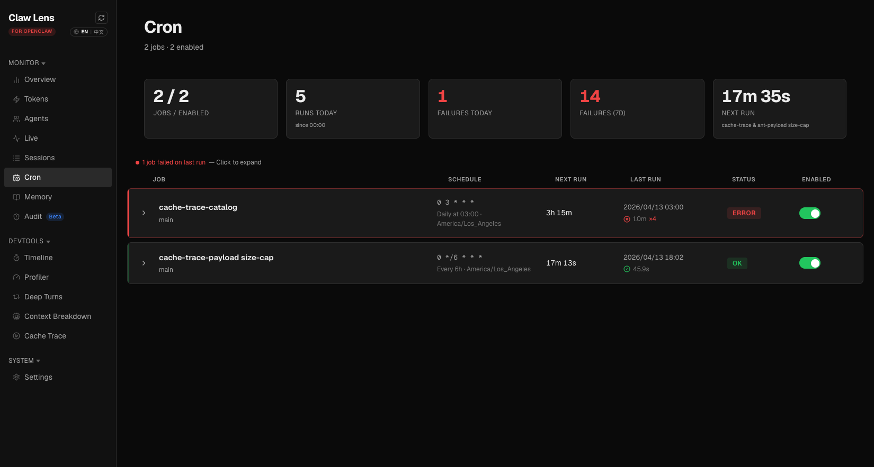Collapse the SYSTEM sidebar section
874x467 pixels.
tap(24, 361)
